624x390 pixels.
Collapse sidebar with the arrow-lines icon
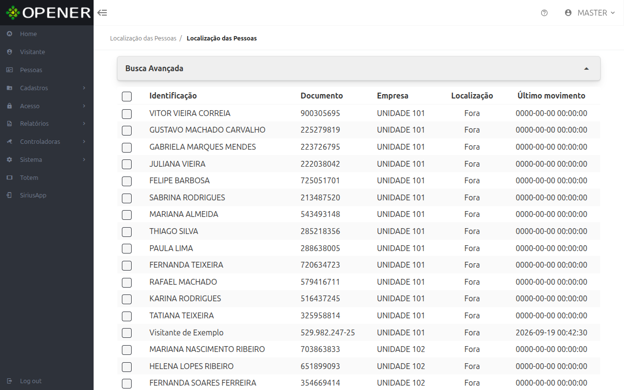102,13
